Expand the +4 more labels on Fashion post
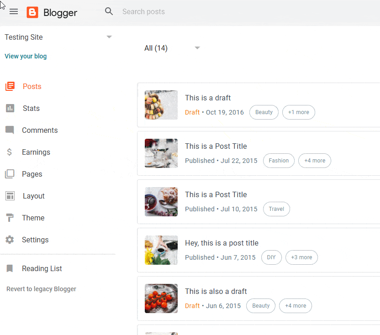 click(x=315, y=161)
